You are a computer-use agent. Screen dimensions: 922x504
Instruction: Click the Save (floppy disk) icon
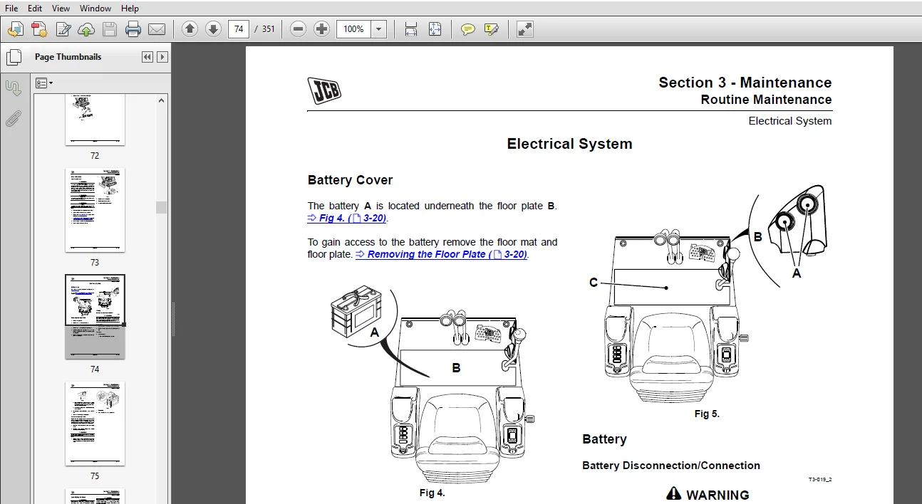click(110, 29)
